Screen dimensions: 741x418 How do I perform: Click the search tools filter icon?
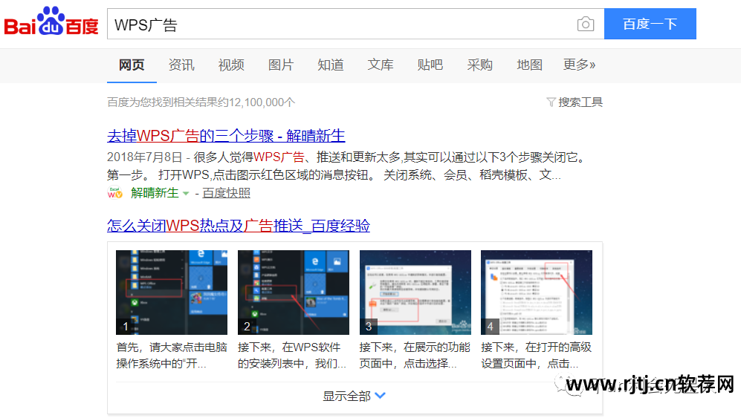point(551,102)
